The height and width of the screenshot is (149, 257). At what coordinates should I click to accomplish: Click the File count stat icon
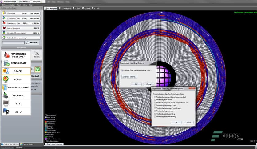click(x=4, y=13)
